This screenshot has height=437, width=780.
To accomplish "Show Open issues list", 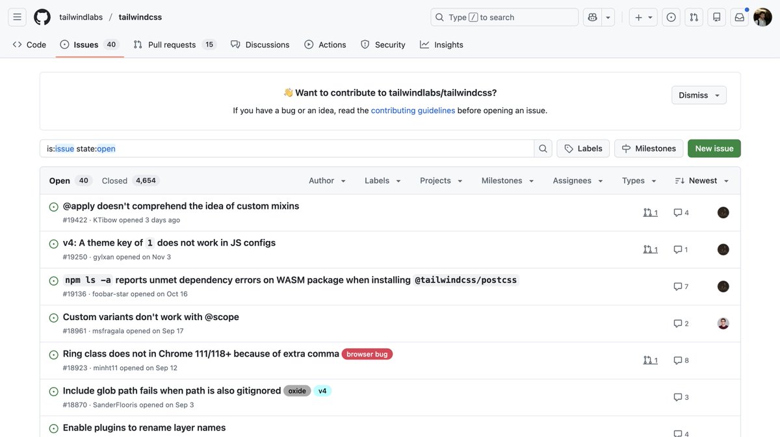I will (x=70, y=181).
